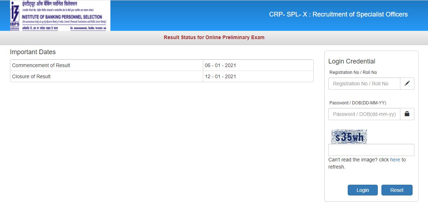The image size is (428, 203).
Task: Click the 'CRP- SPL- X' header title
Action: tap(338, 14)
